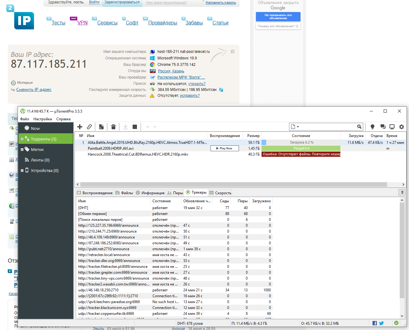
Task: Click the Facebook icon in status bar
Action: tap(375, 323)
